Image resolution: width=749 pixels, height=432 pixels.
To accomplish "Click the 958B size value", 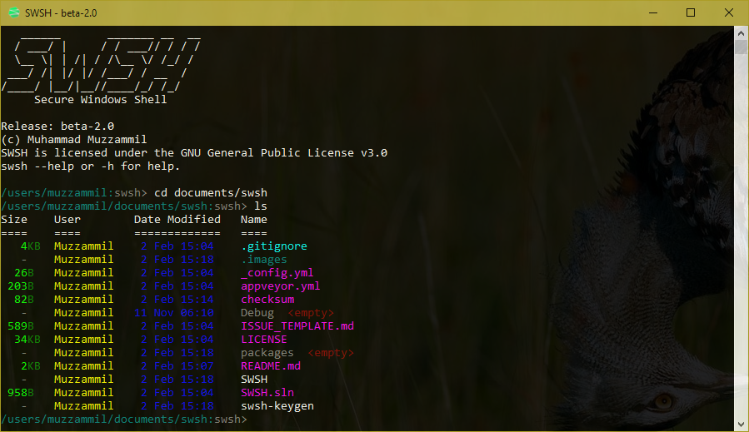I will pyautogui.click(x=21, y=393).
